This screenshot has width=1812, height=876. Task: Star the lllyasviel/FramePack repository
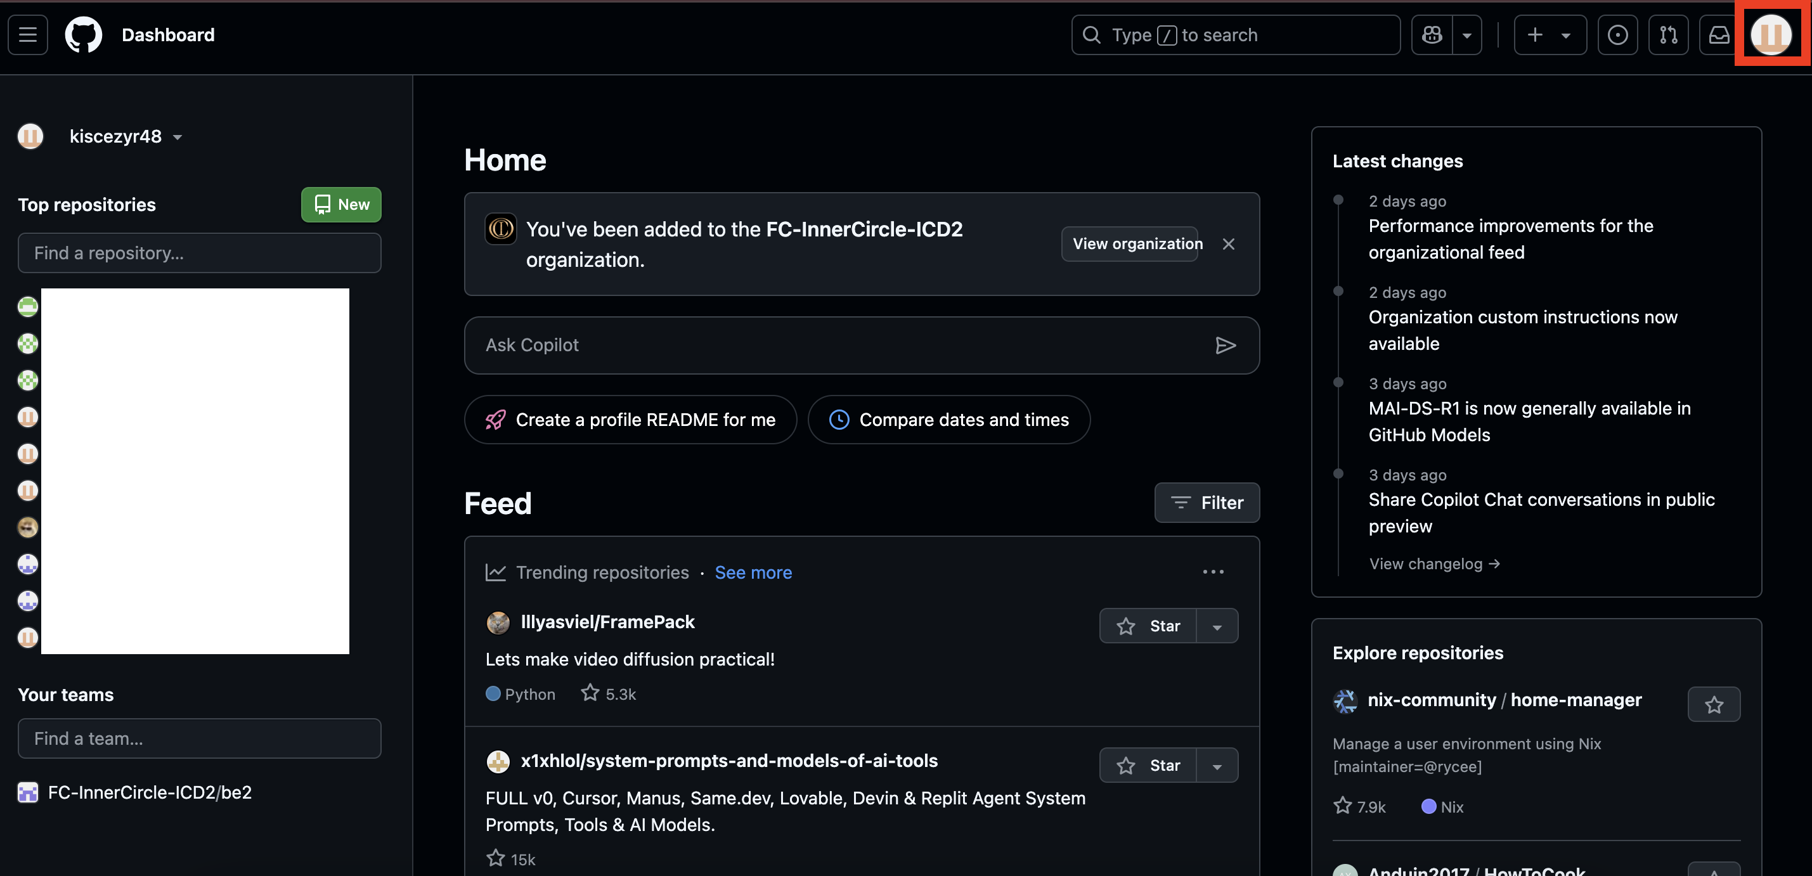[1148, 626]
